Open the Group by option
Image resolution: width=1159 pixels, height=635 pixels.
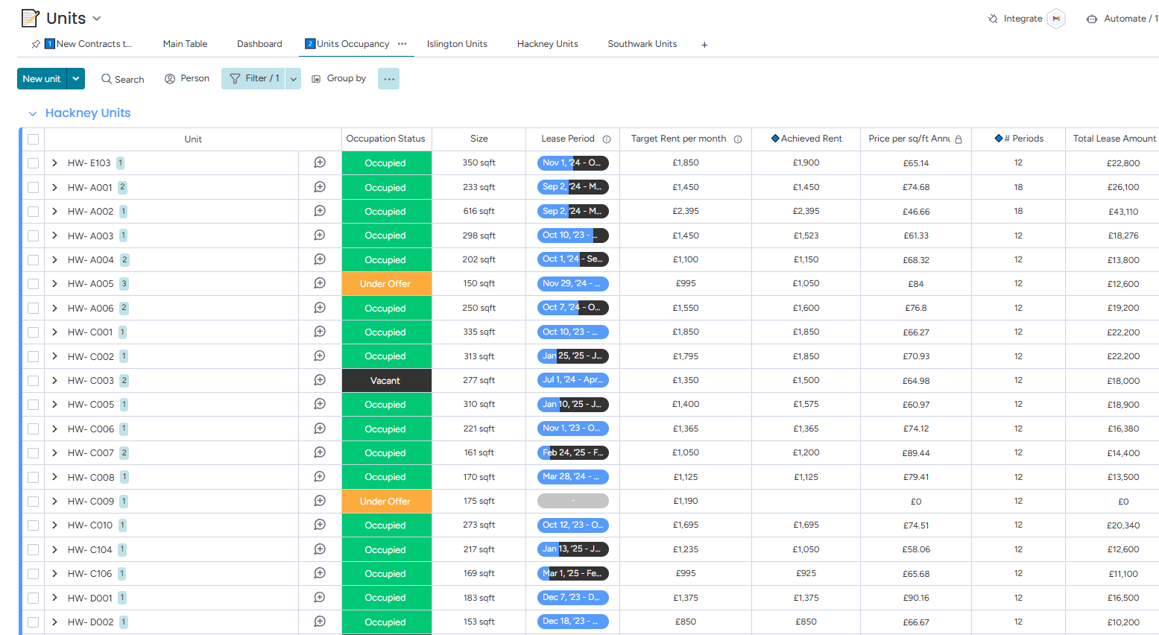point(339,78)
